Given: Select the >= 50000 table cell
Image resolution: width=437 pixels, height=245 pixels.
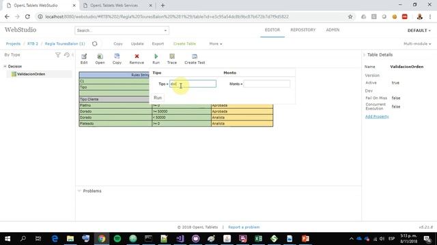Looking at the screenshot, I should (x=182, y=112).
